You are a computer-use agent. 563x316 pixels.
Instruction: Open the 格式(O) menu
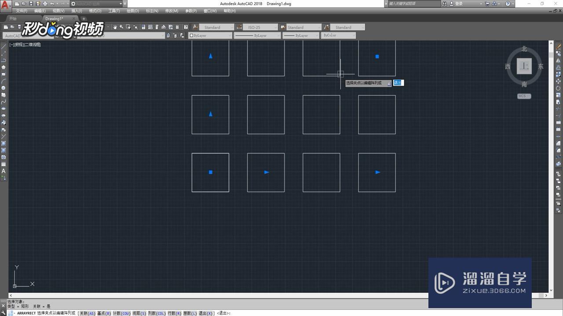tap(95, 11)
